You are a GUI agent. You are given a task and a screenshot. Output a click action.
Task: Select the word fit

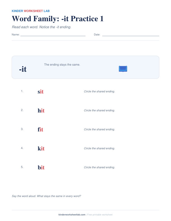(40, 129)
